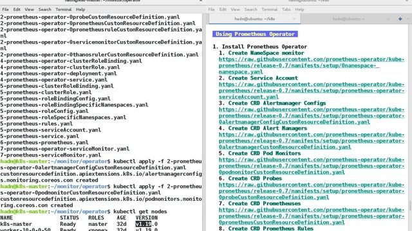Screen dimensions: 412x231
Task: Click 'Create CRD Probes' step text
Action: coord(255,178)
